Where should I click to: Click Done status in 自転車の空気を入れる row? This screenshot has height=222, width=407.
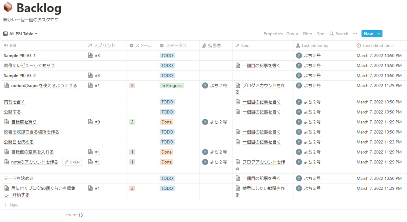[167, 152]
